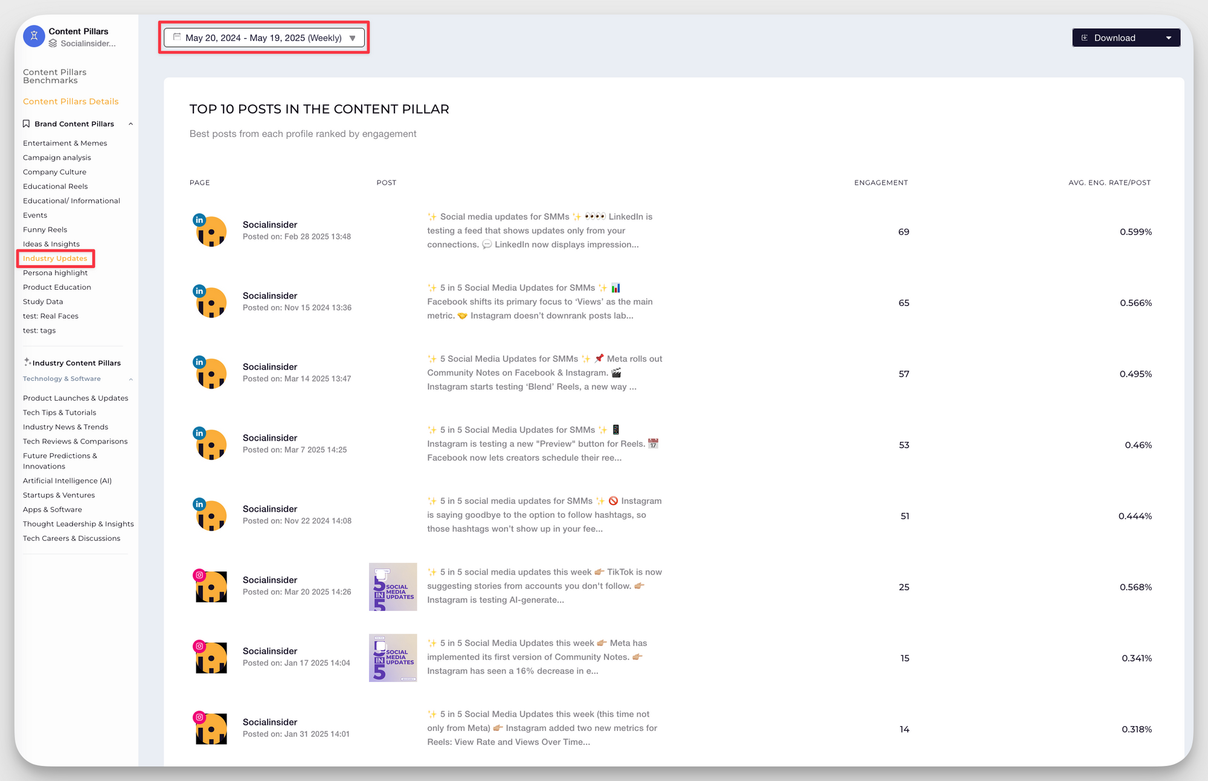Select Educational Reels pillar

click(x=56, y=186)
